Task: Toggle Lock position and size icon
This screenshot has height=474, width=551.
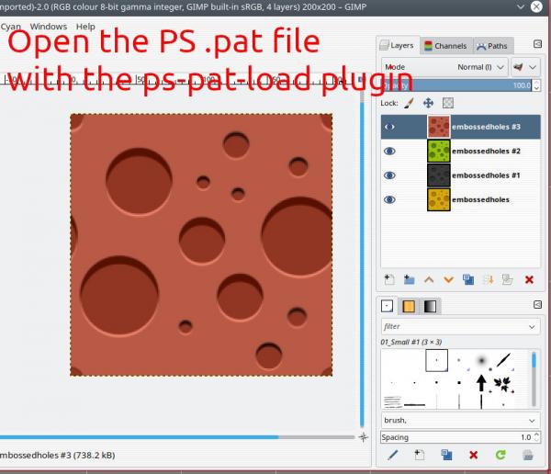Action: [x=428, y=103]
